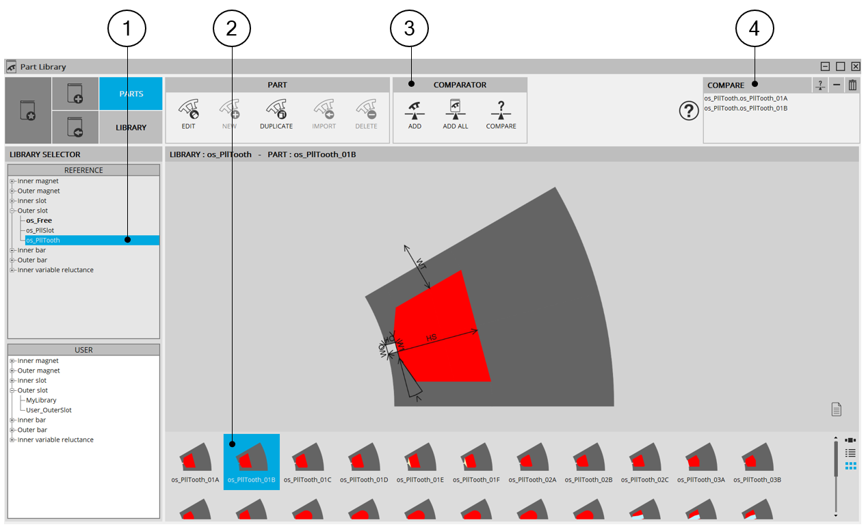This screenshot has width=866, height=529.
Task: Switch part browser to grid view
Action: click(x=850, y=466)
